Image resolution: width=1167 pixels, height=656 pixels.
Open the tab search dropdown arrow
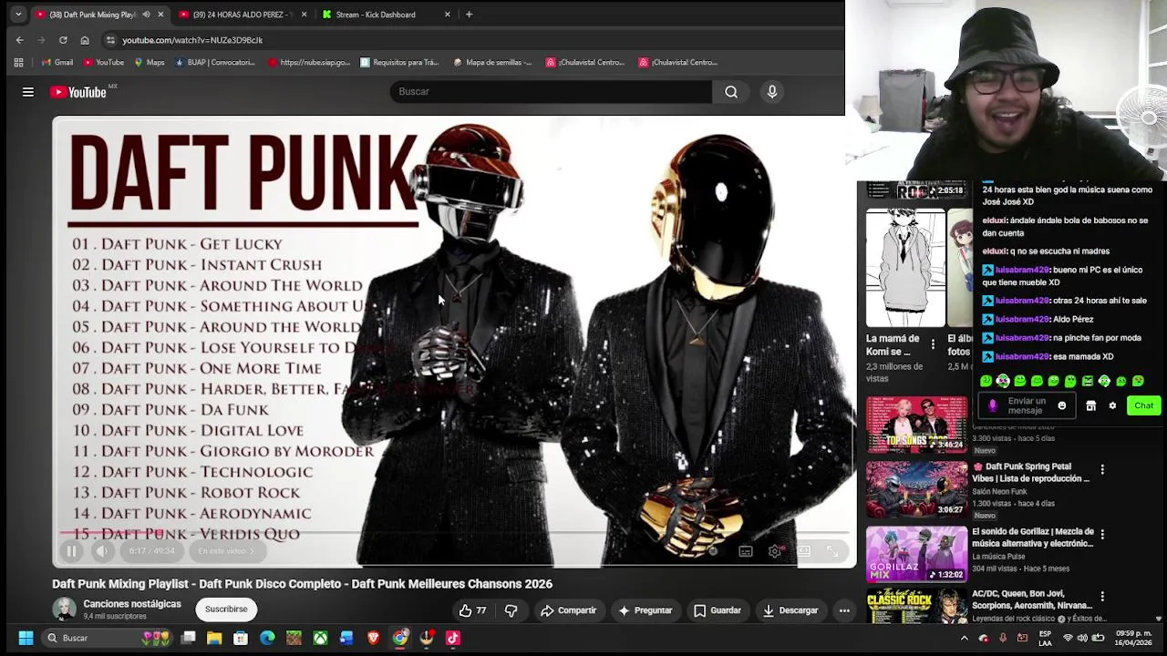point(18,15)
